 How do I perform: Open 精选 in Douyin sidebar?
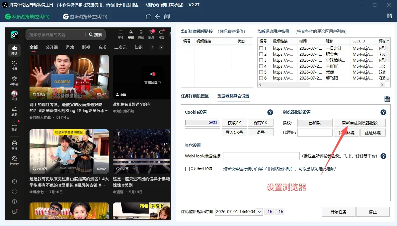(x=14, y=50)
